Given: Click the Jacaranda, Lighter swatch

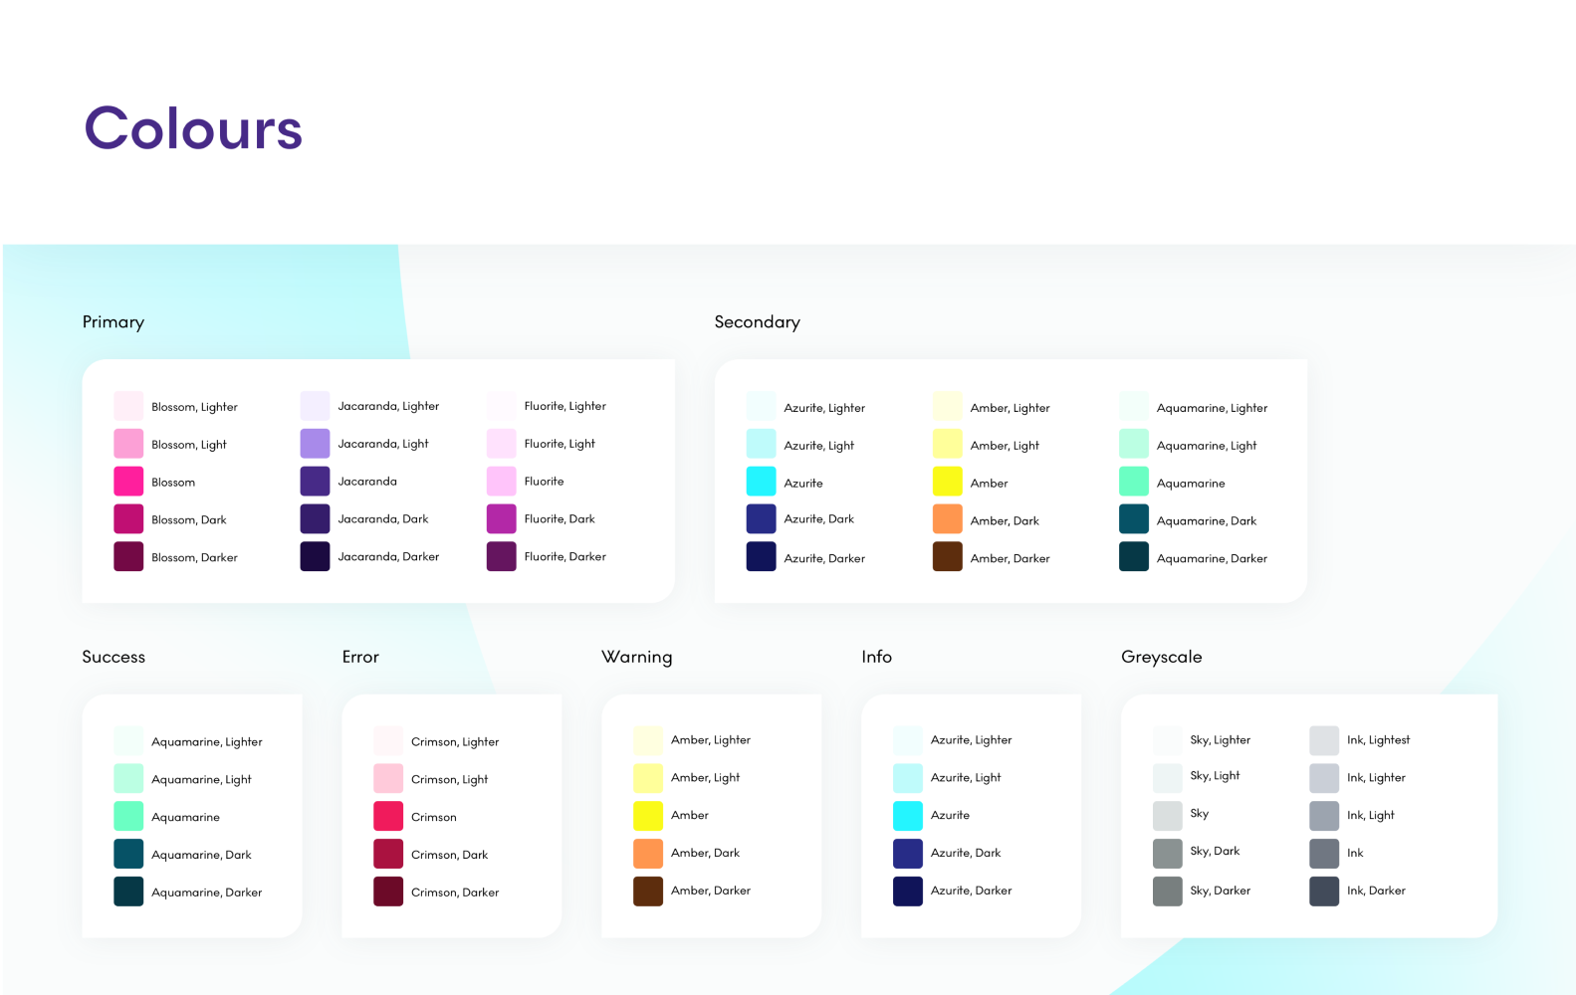Looking at the screenshot, I should (315, 406).
